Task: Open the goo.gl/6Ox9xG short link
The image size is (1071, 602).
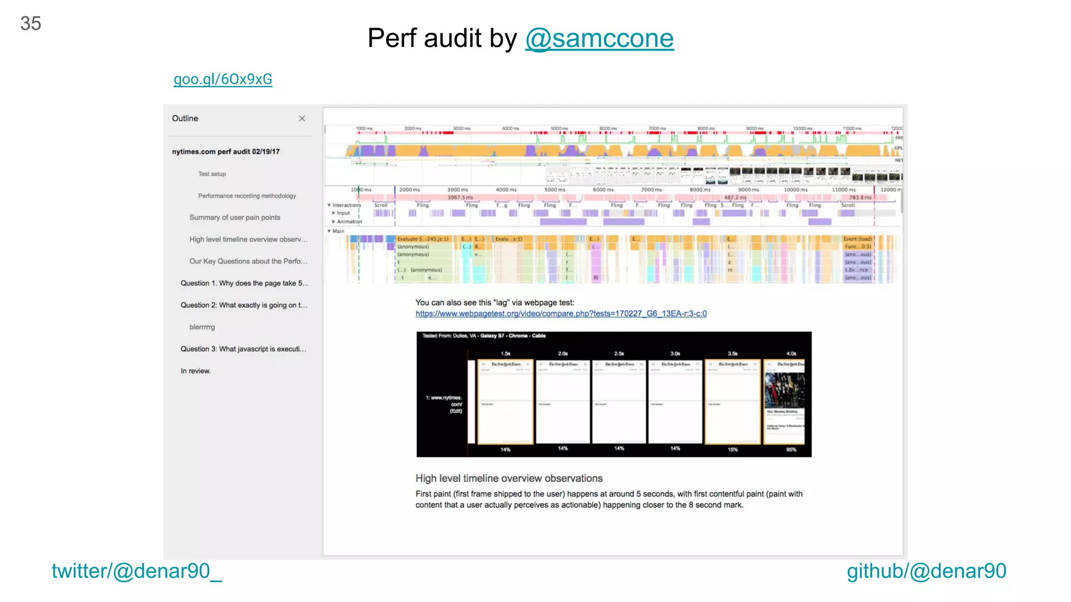Action: (223, 79)
